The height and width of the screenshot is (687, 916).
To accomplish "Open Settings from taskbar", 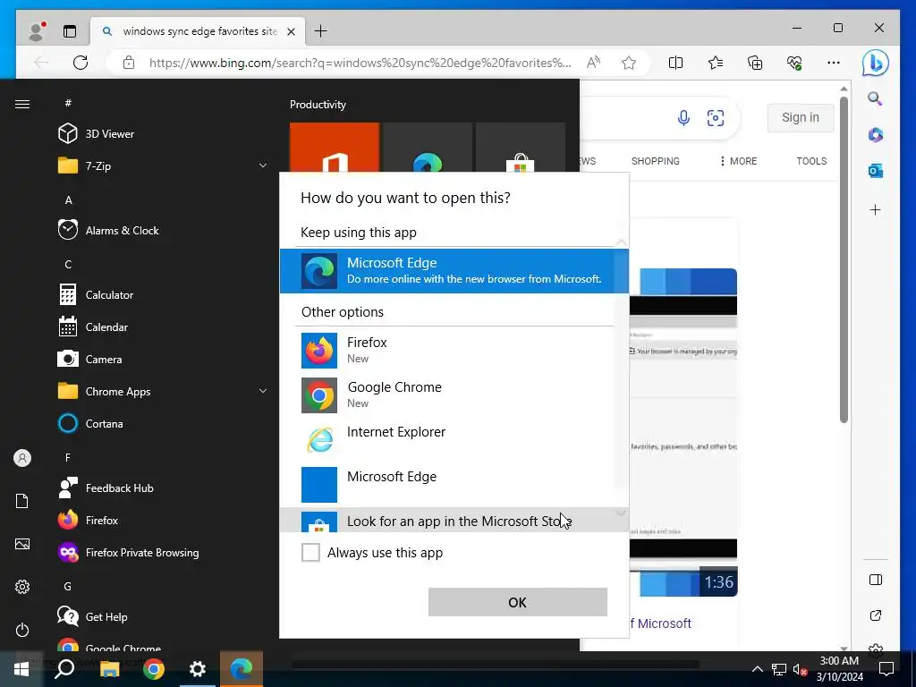I will 198,669.
